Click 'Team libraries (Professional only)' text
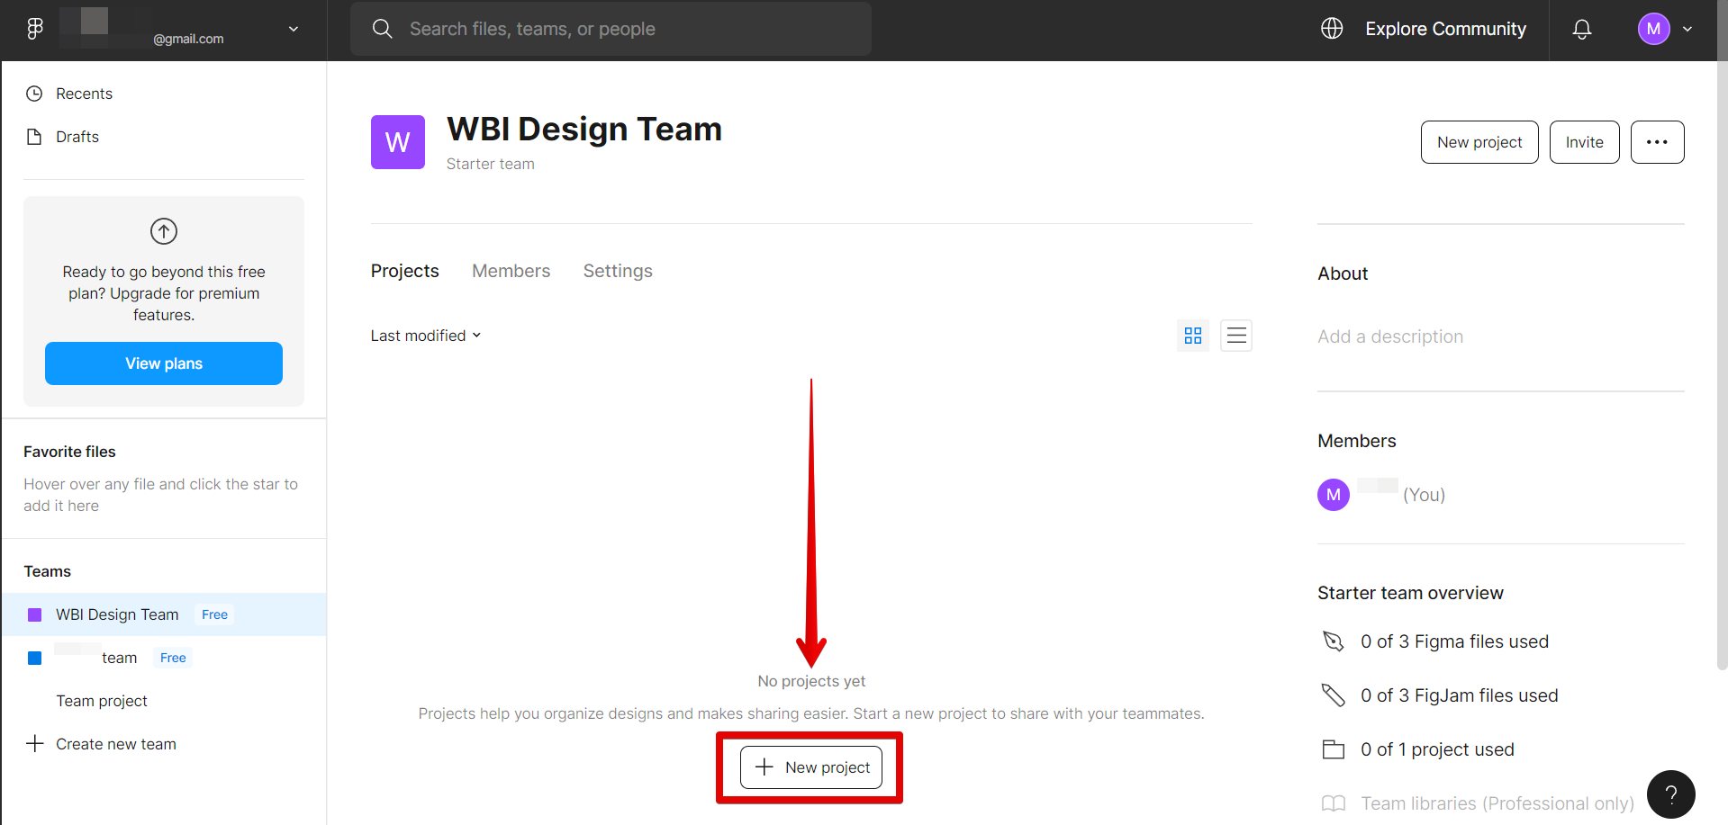This screenshot has height=825, width=1728. 1497,803
